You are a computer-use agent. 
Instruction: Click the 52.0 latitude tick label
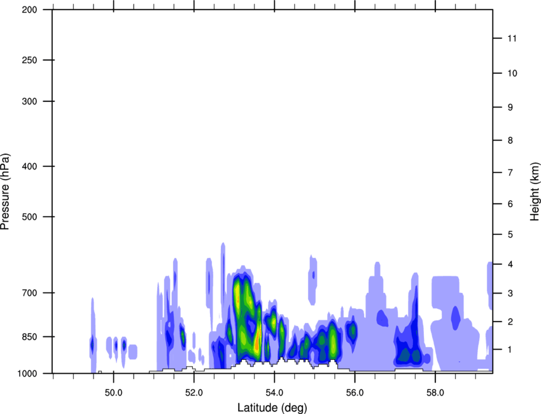pyautogui.click(x=194, y=393)
